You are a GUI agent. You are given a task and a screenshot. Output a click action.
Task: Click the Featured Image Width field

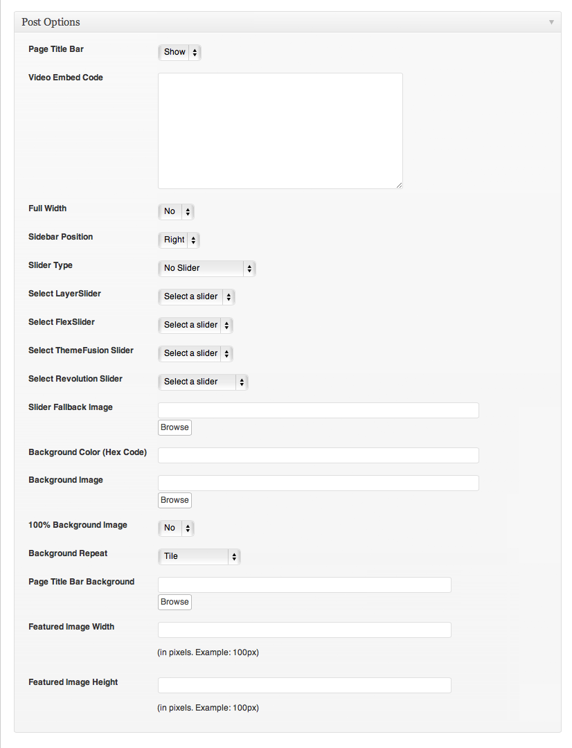pyautogui.click(x=304, y=630)
